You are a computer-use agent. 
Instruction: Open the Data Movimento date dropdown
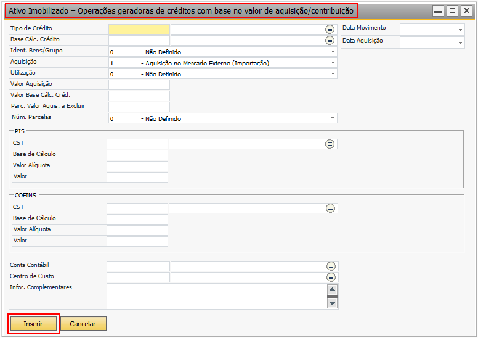pos(460,30)
